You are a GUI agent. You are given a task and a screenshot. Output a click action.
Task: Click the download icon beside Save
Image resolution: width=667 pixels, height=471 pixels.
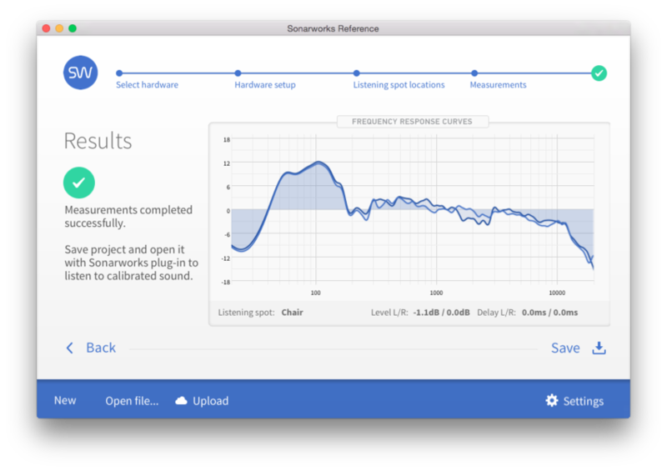[x=599, y=348]
